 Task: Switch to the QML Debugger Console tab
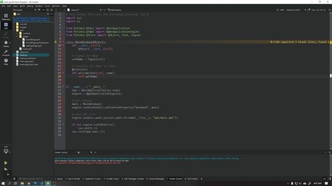(133, 179)
